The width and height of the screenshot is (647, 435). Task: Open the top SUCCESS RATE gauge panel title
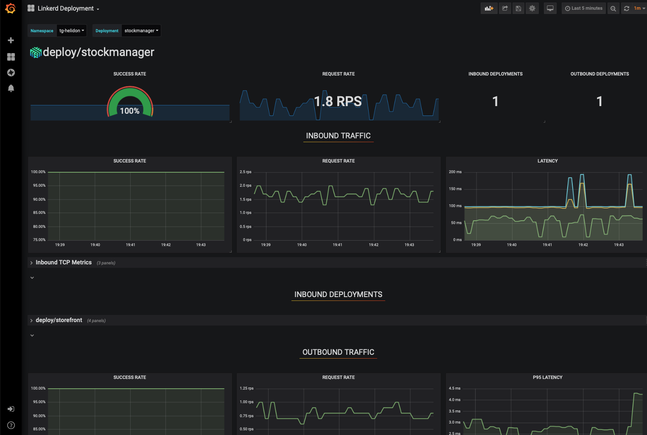[x=130, y=74]
